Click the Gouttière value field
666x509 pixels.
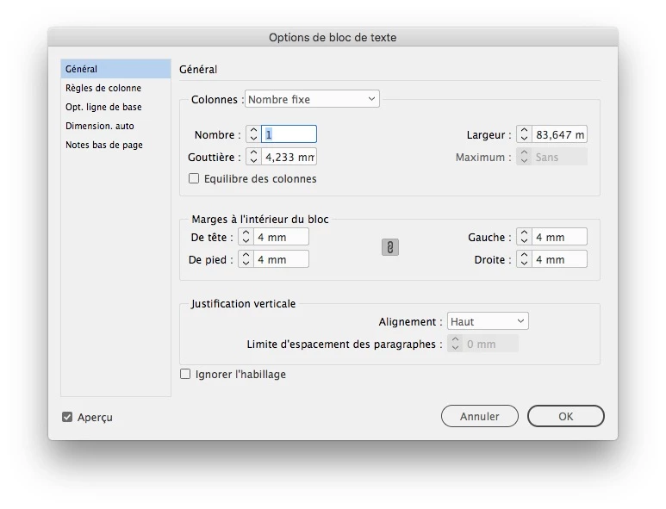289,157
